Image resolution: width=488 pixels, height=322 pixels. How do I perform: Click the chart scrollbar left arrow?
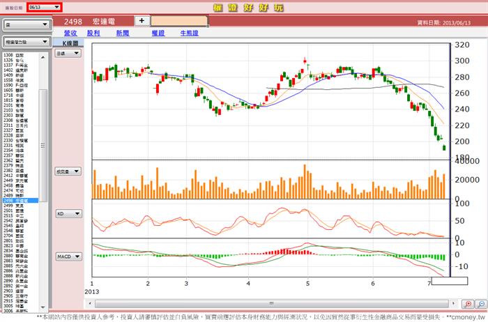(90, 303)
